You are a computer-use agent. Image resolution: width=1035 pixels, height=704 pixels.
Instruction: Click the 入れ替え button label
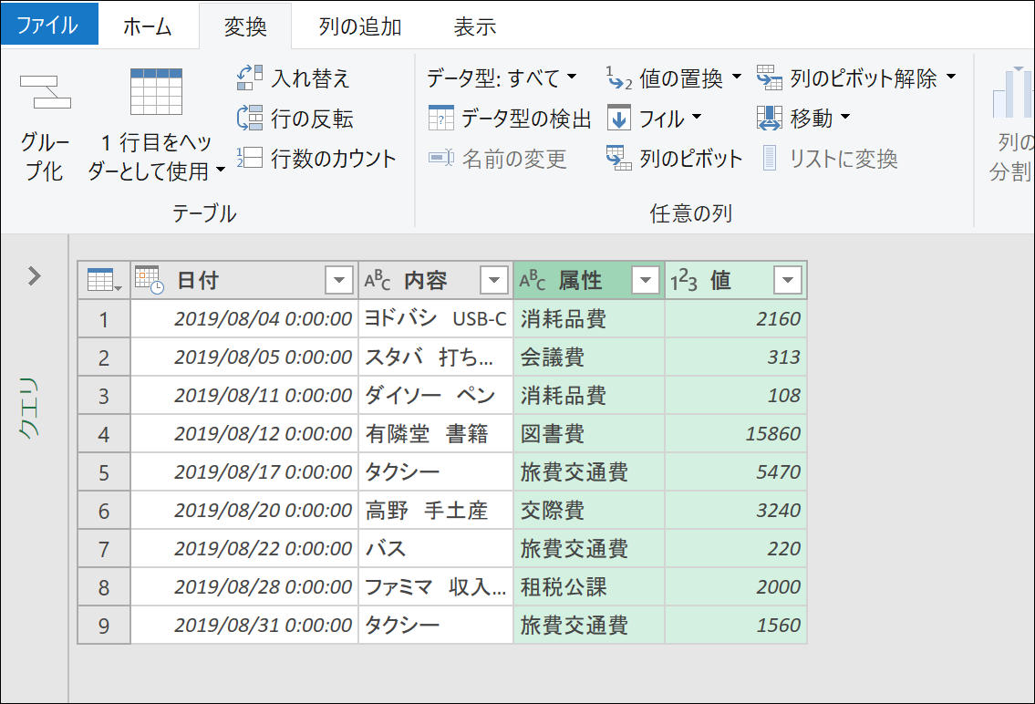[x=310, y=78]
